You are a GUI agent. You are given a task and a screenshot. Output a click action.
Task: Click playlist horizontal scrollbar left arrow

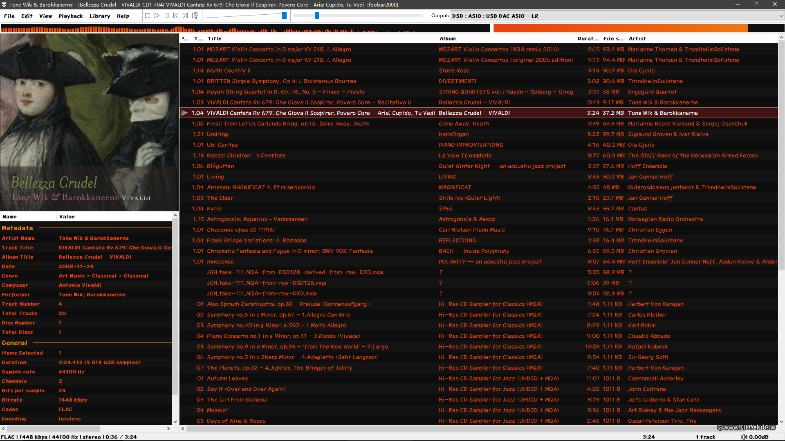(x=183, y=428)
